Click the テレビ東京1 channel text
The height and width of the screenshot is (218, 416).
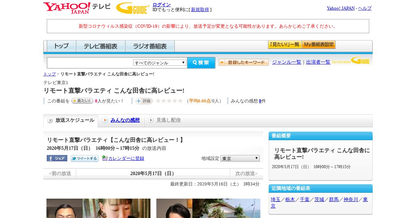tap(56, 82)
